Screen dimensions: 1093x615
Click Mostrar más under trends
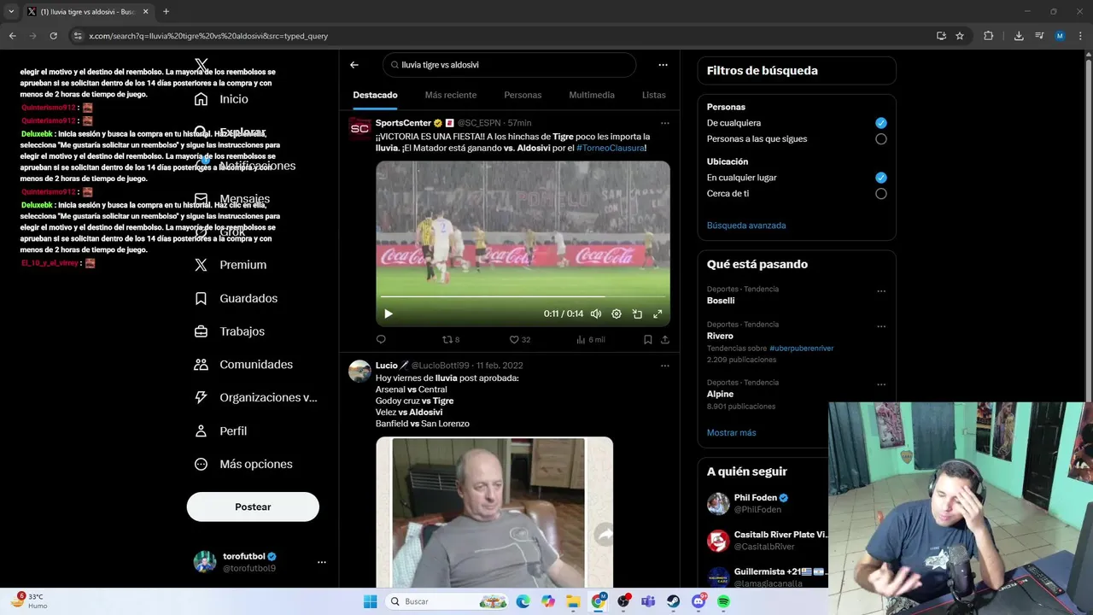tap(732, 433)
